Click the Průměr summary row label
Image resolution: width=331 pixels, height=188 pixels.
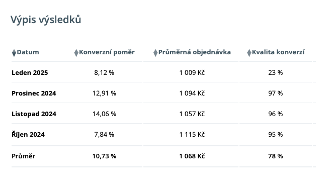click(24, 156)
